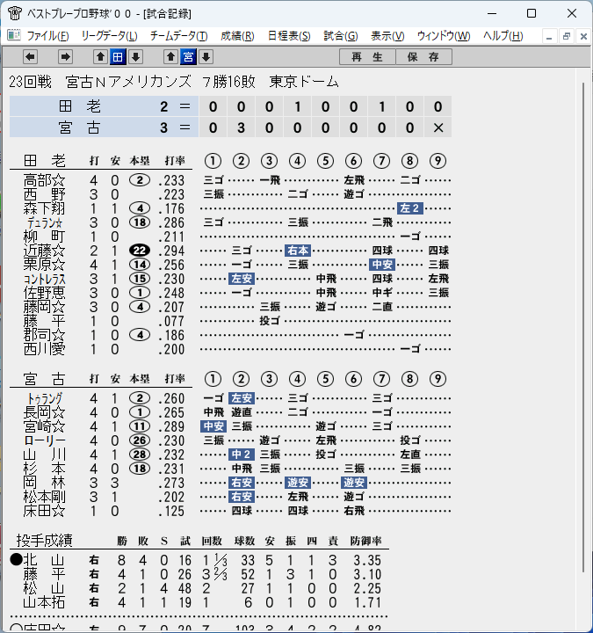Click the left arrow previous game button
The height and width of the screenshot is (633, 593).
click(x=30, y=57)
